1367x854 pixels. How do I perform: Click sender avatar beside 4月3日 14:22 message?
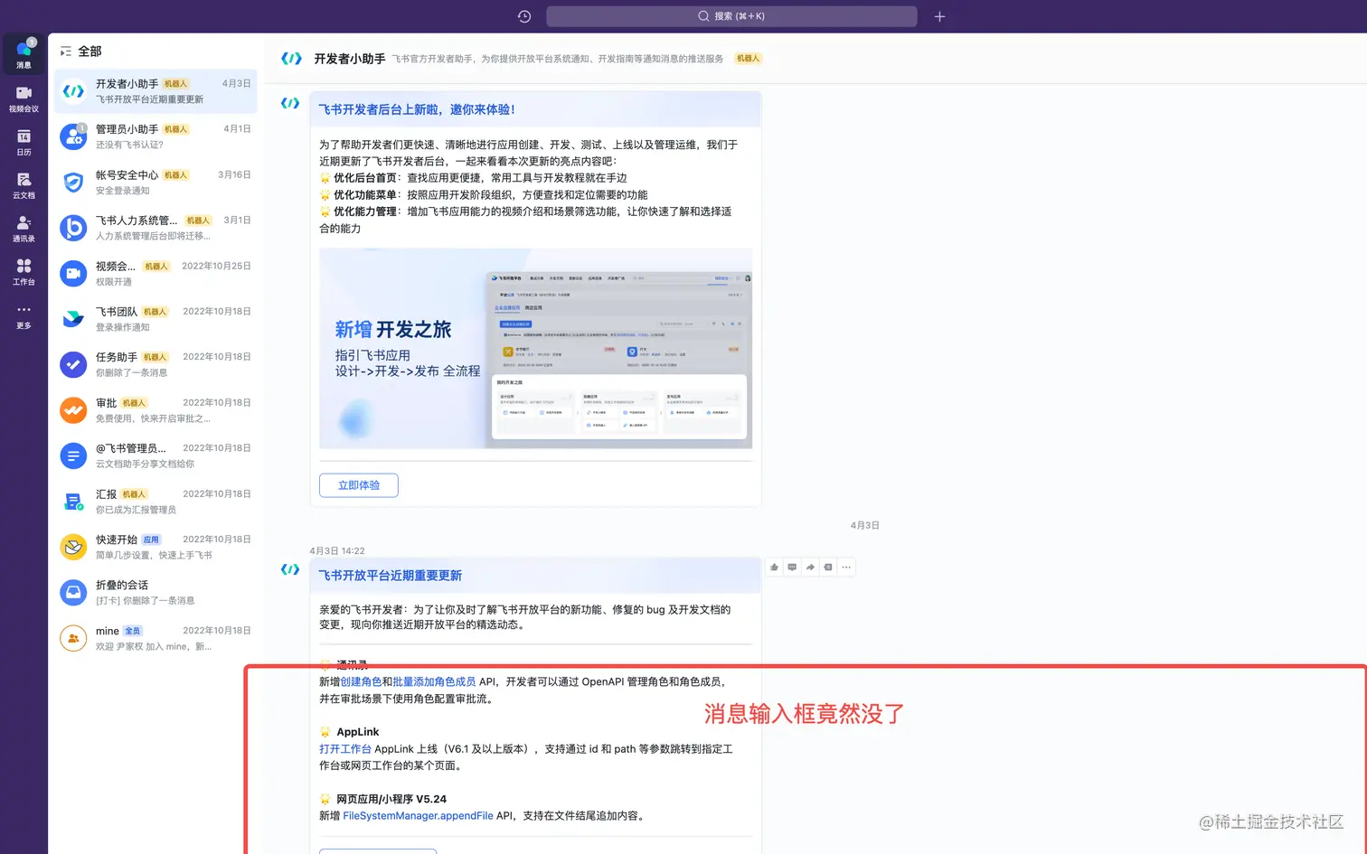coord(290,569)
